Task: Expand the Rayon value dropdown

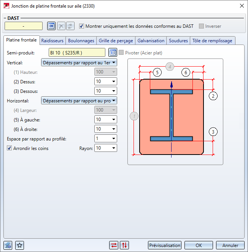Action: pos(114,148)
